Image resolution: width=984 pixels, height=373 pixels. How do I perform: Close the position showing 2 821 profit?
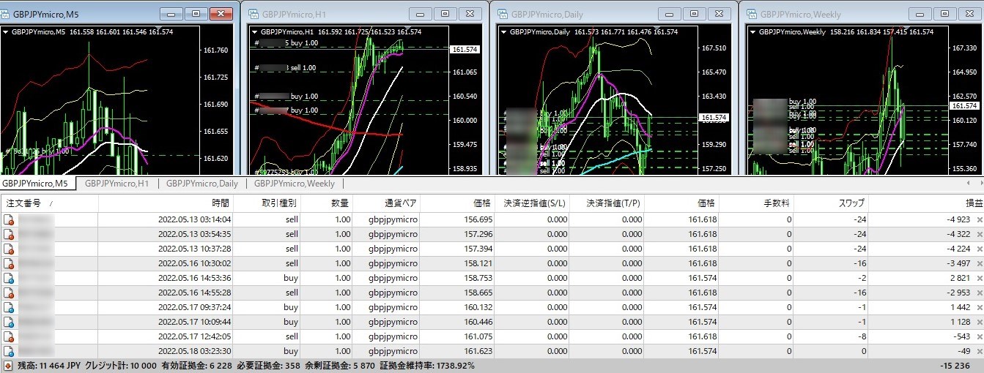point(980,278)
